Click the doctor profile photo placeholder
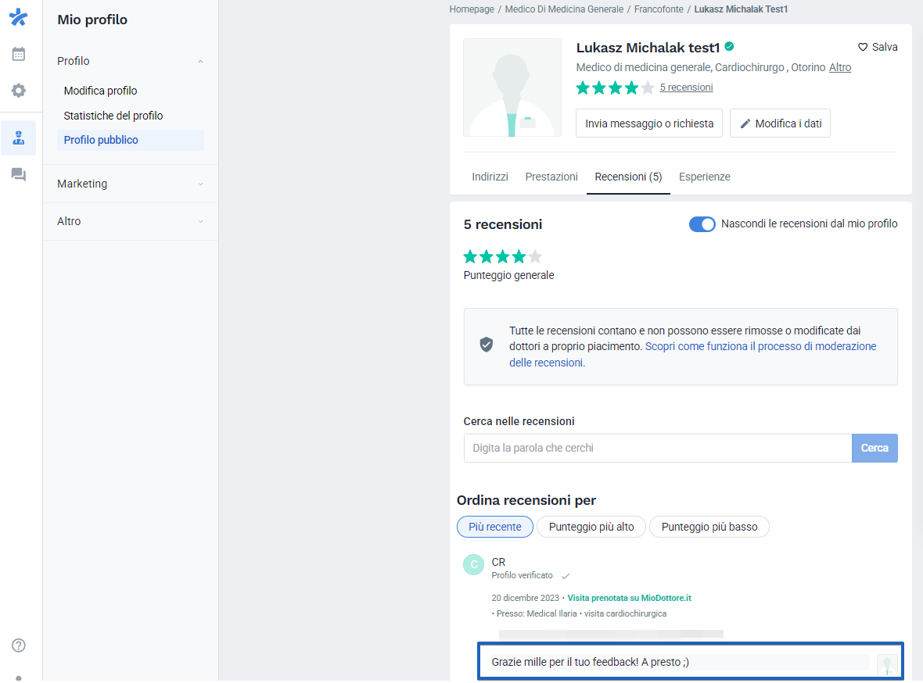The height and width of the screenshot is (683, 923). [512, 88]
